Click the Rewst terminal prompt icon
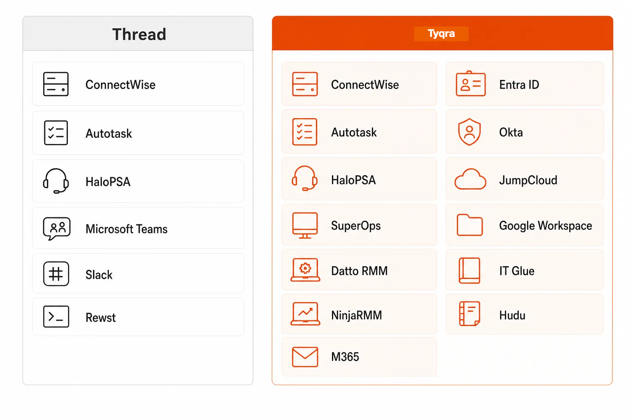This screenshot has height=420, width=631. (56, 317)
